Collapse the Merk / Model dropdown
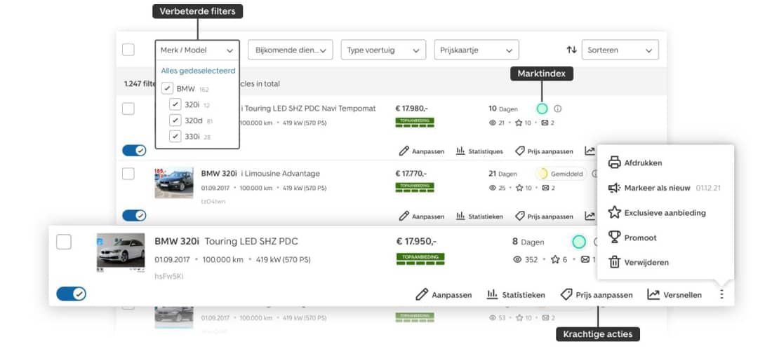The width and height of the screenshot is (772, 351). 197,50
